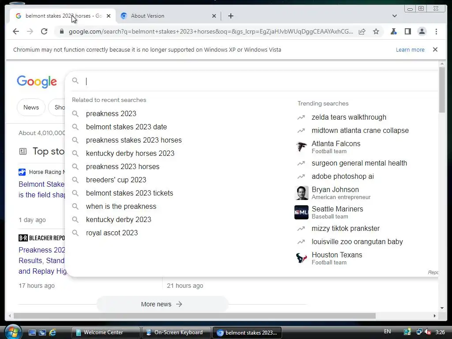View site security lock info
This screenshot has width=452, height=339.
click(x=61, y=31)
